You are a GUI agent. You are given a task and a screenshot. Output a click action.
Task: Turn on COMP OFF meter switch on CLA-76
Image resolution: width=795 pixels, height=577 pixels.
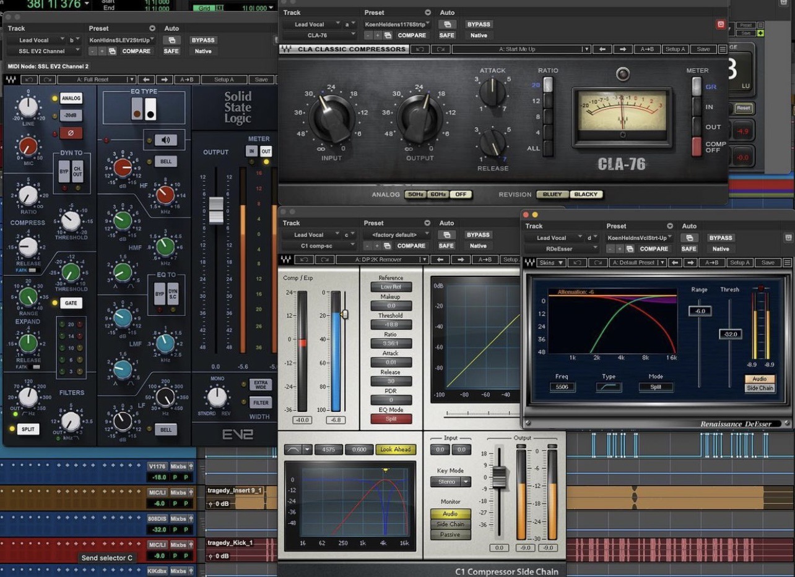pyautogui.click(x=697, y=147)
